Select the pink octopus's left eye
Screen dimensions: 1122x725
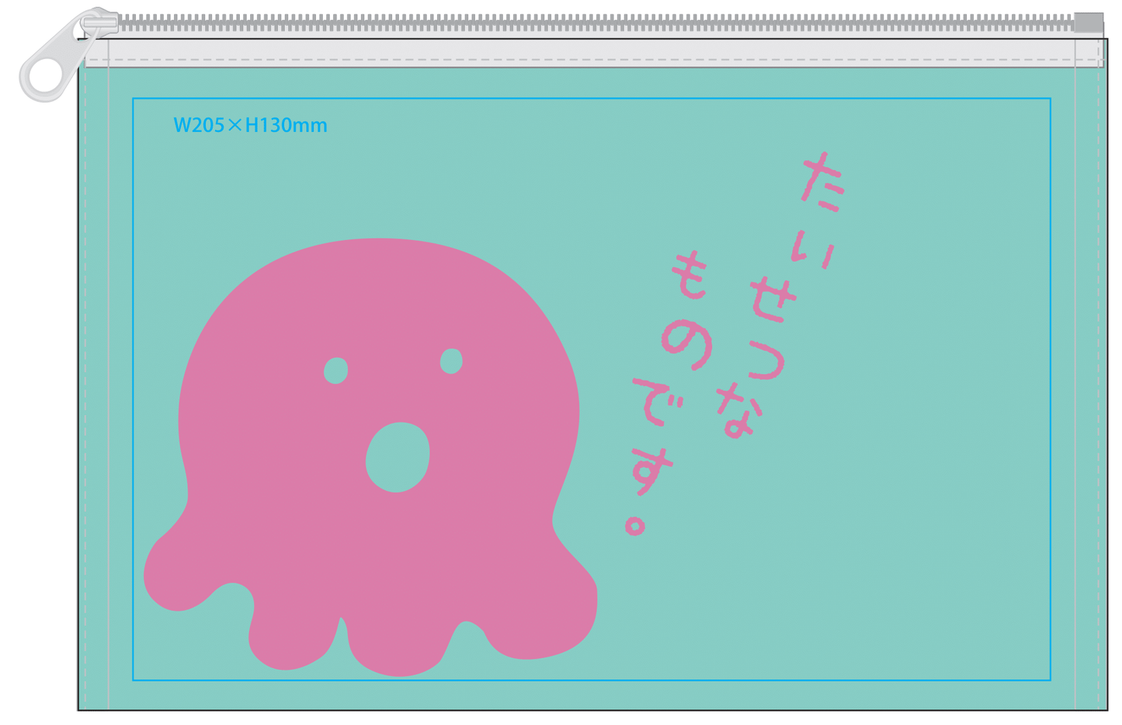tap(335, 371)
